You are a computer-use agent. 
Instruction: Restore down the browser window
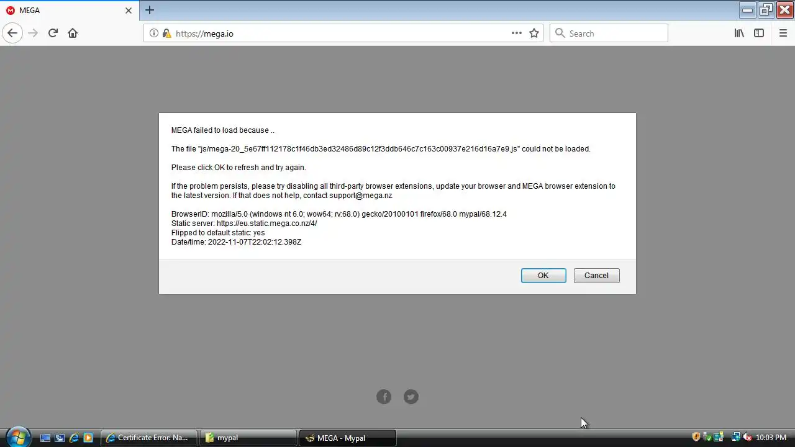[x=766, y=9]
